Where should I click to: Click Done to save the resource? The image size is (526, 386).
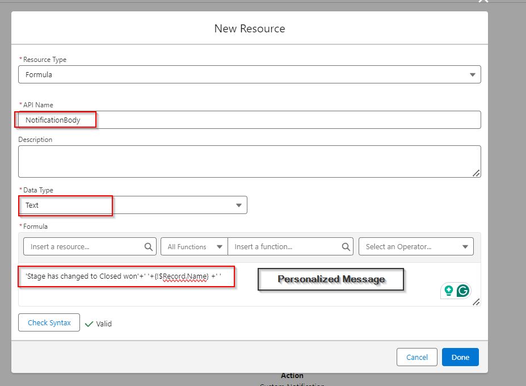(460, 357)
